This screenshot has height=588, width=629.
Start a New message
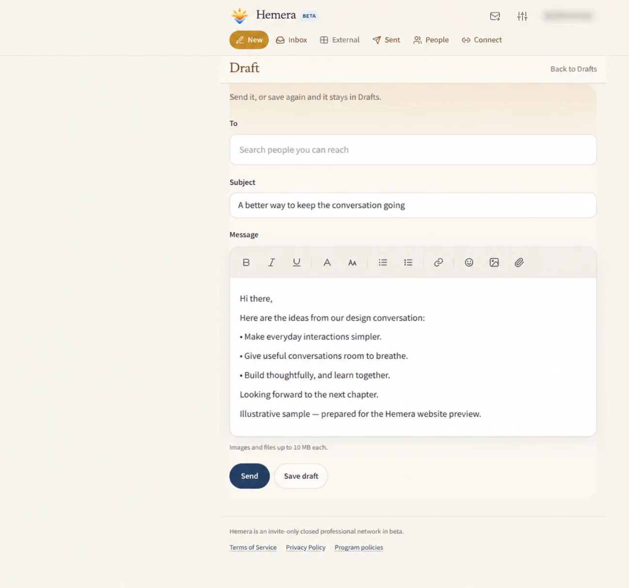pyautogui.click(x=249, y=40)
